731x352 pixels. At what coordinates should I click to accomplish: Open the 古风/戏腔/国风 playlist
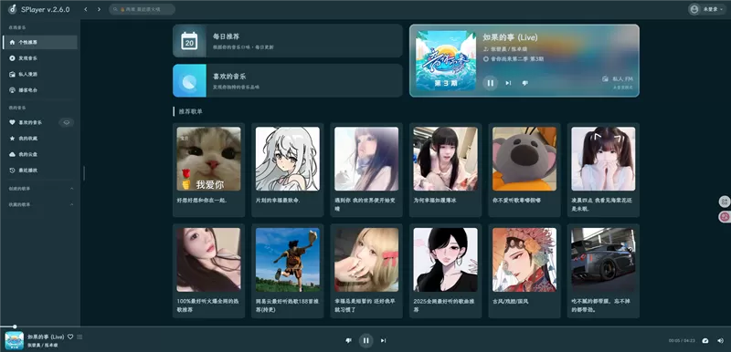click(524, 271)
